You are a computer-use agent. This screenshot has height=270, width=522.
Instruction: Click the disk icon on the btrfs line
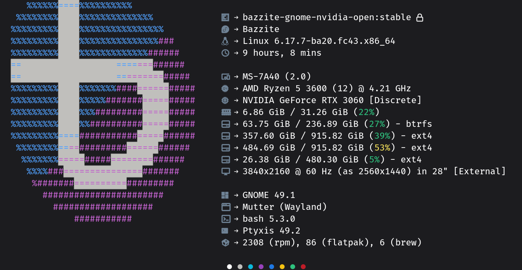[226, 124]
